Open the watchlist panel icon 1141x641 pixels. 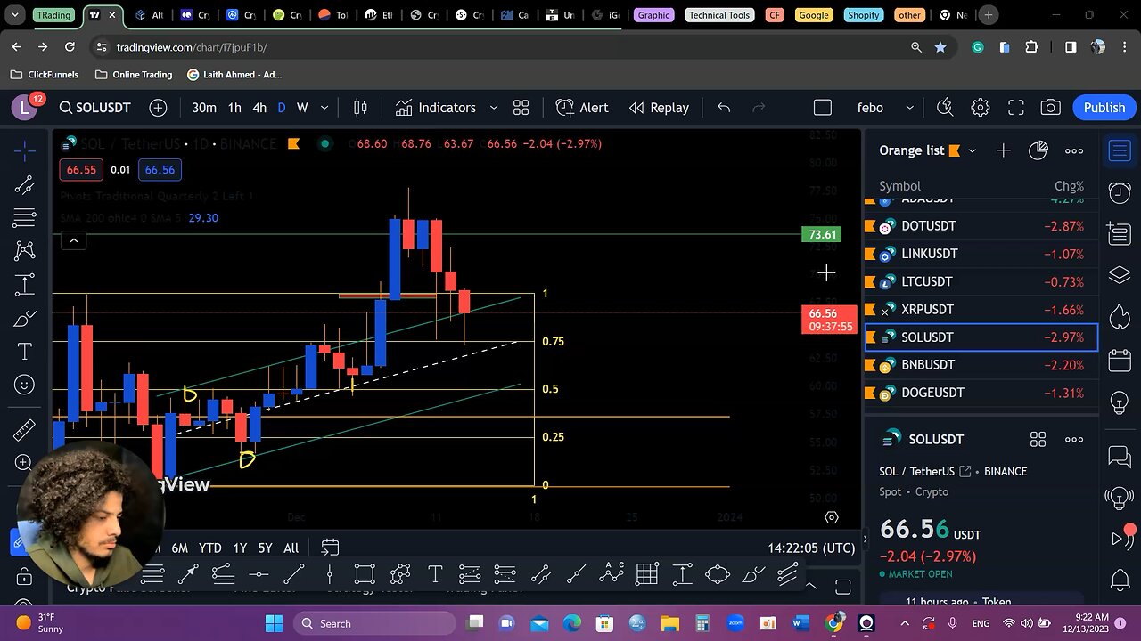tap(1120, 150)
